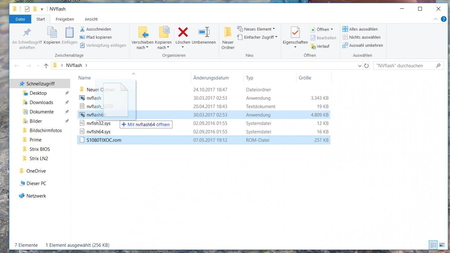Pin to Schnellzugriff (An Schnellzugriff anheften)
This screenshot has width=450, height=253.
[27, 39]
